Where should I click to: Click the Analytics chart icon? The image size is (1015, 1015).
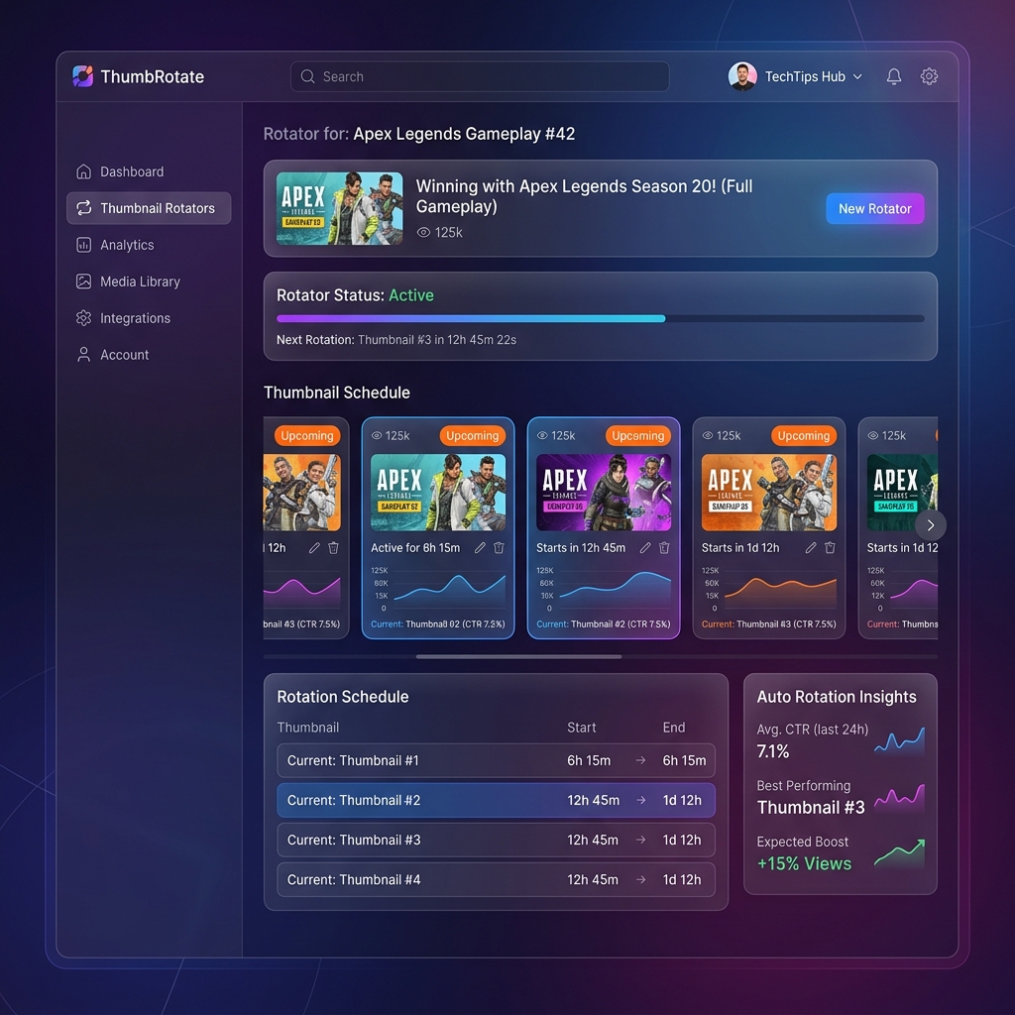click(x=83, y=245)
